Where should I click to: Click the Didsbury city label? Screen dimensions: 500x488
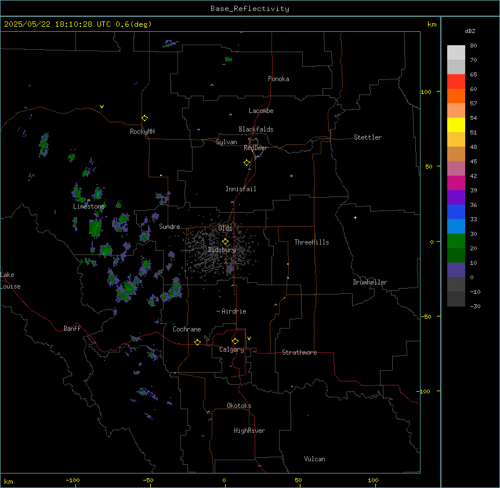click(222, 250)
